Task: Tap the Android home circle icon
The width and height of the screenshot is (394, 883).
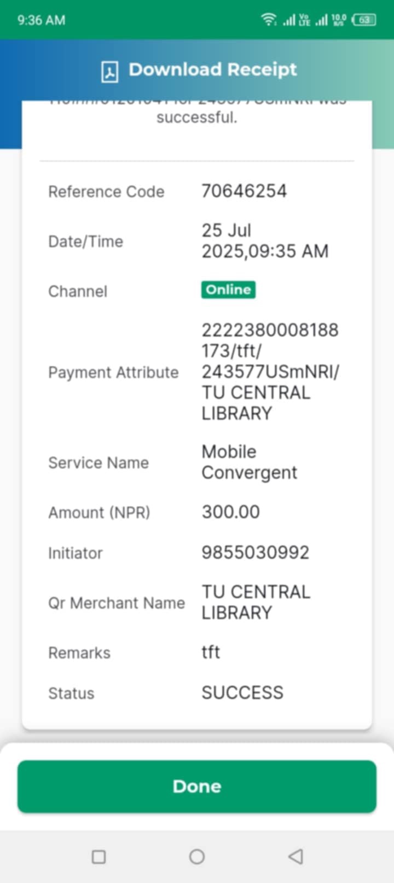Action: pos(197,856)
